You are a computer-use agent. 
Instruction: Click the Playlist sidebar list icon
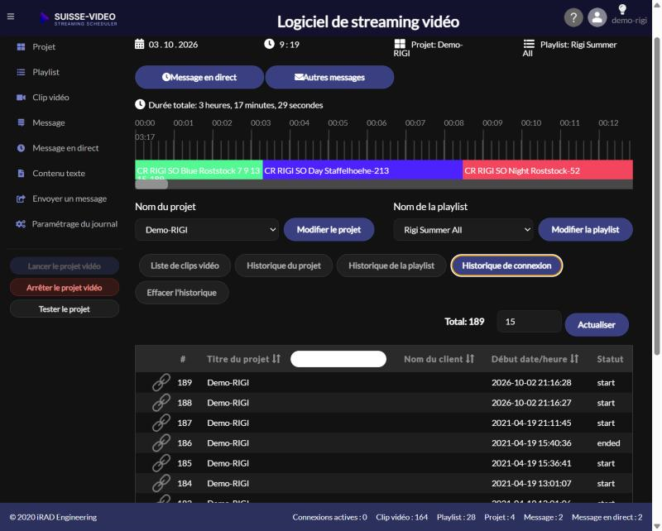tap(21, 72)
